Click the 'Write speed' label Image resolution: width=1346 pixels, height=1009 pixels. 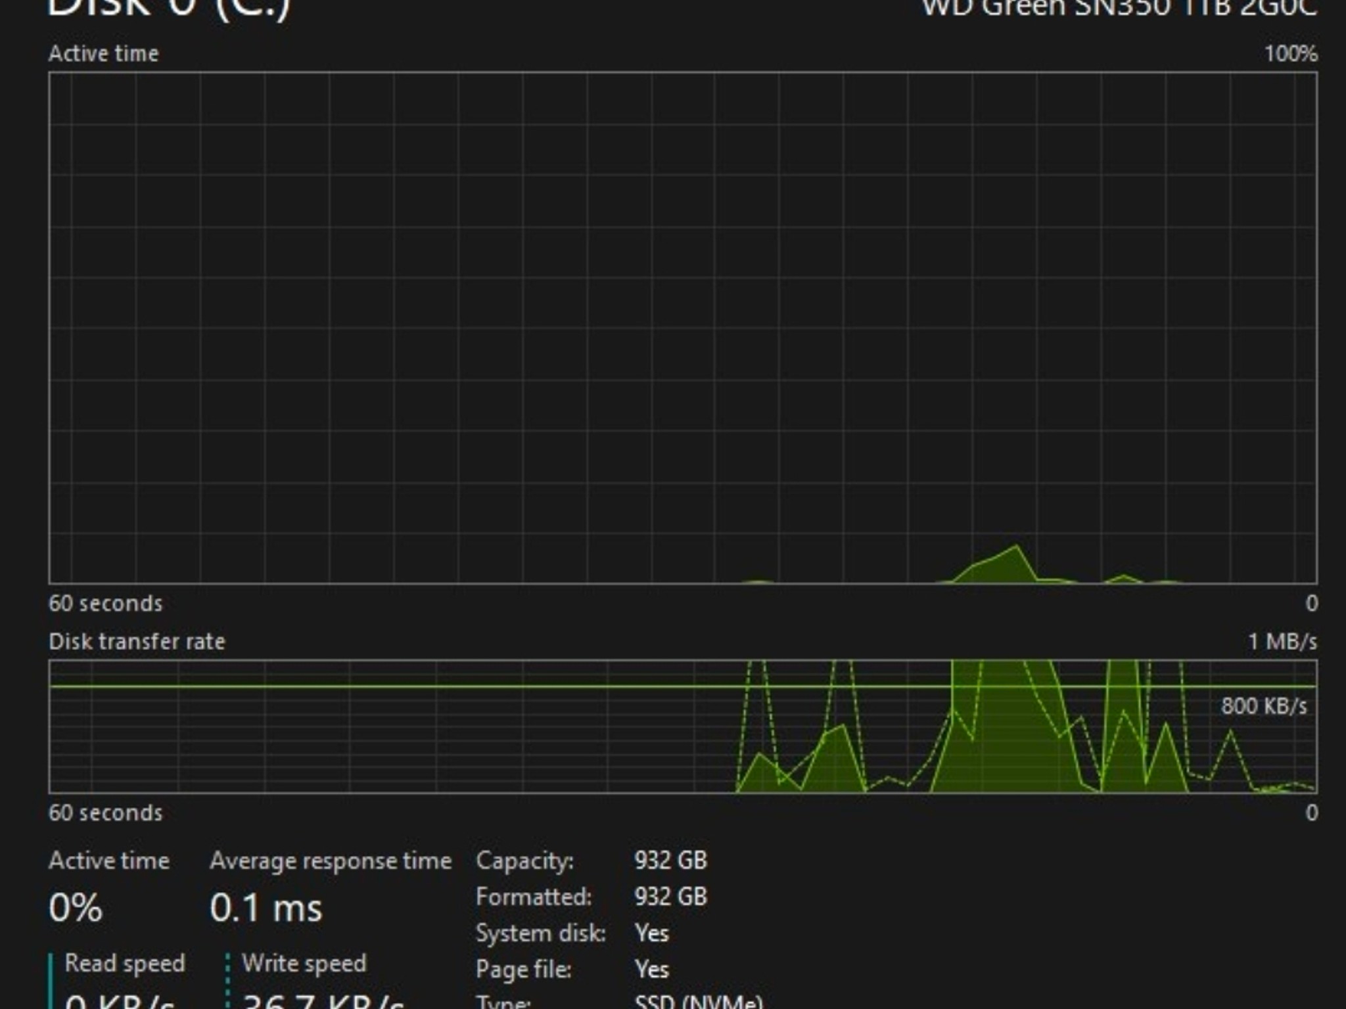point(304,963)
